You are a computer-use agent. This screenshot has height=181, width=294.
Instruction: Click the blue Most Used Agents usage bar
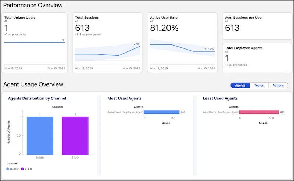coord(162,112)
